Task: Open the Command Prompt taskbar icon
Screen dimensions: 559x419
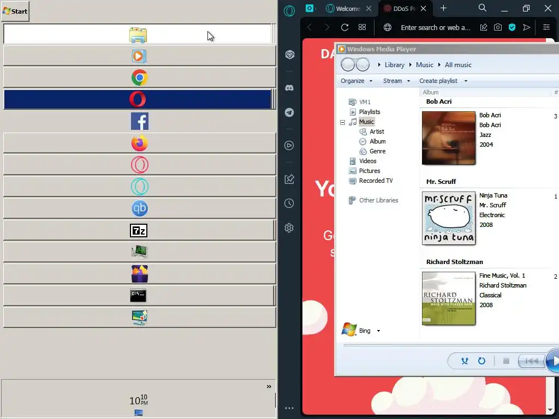Action: tap(138, 295)
